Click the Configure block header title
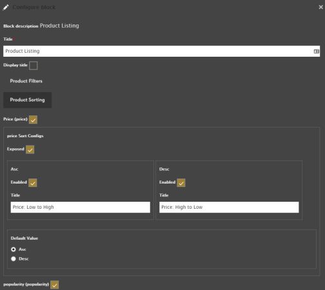Screen dimensions: 325x290 click(x=34, y=7)
